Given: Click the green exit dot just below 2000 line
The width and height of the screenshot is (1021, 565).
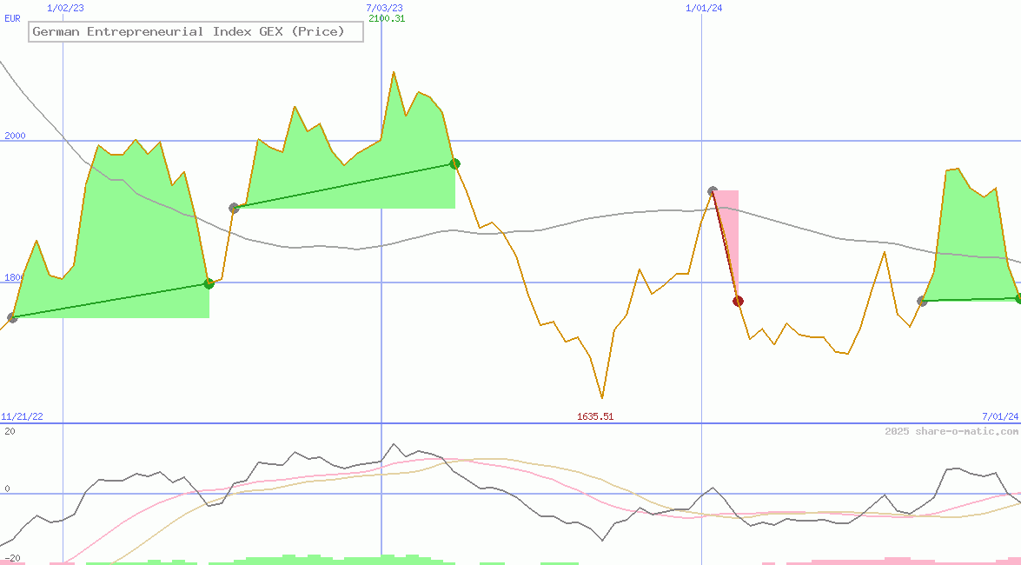Looking at the screenshot, I should pos(454,163).
